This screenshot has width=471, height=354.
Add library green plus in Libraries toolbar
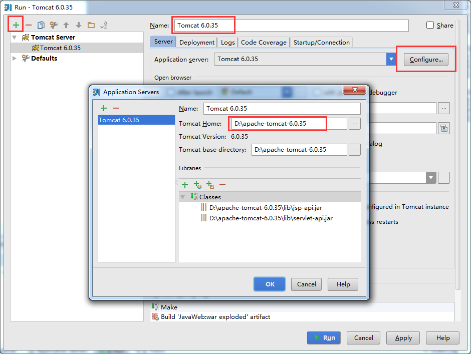coord(185,185)
